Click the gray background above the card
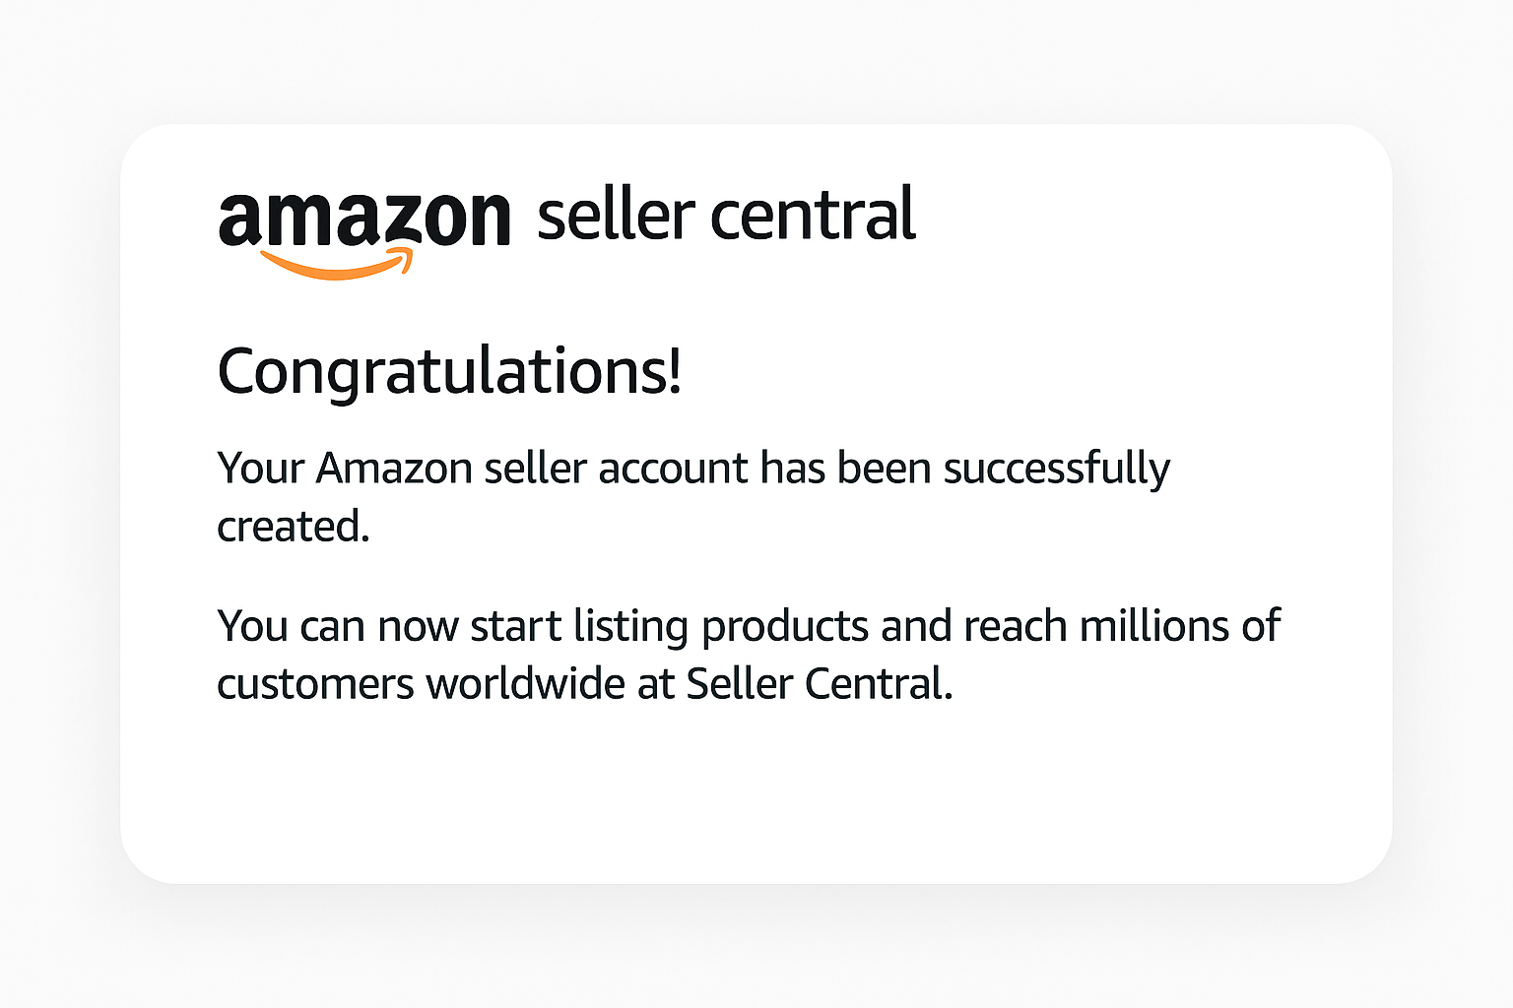Viewport: 1513px width, 1008px height. pos(756,59)
